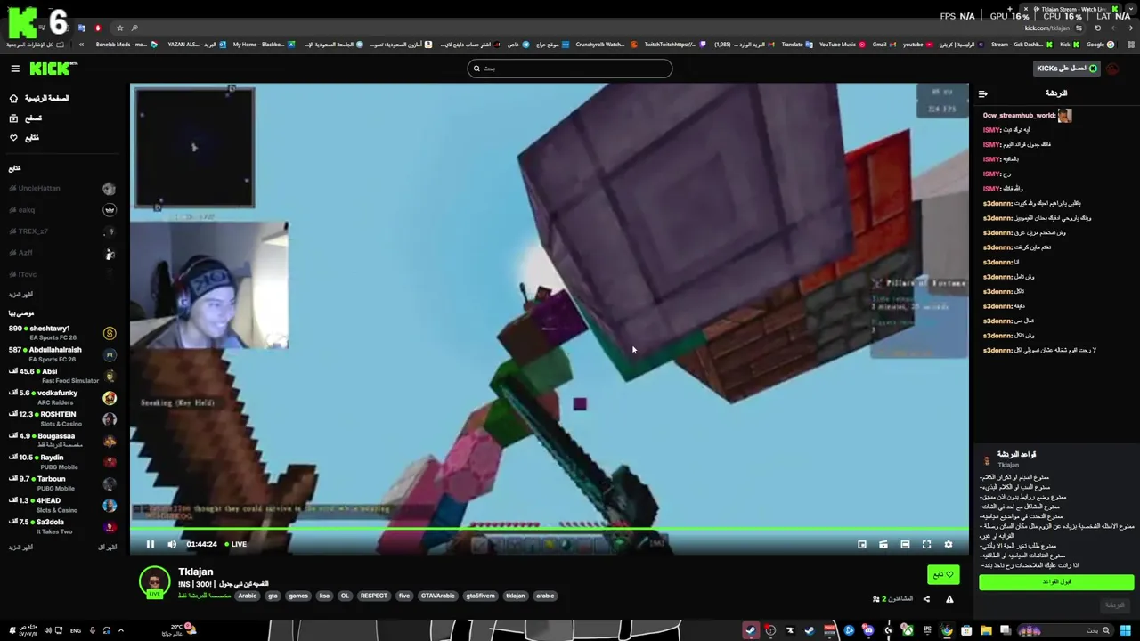The width and height of the screenshot is (1140, 641).
Task: Pause the live stream
Action: click(151, 544)
